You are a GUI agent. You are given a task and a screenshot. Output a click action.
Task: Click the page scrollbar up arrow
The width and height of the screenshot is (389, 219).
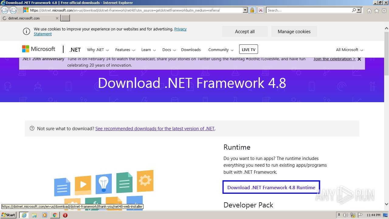click(x=387, y=29)
